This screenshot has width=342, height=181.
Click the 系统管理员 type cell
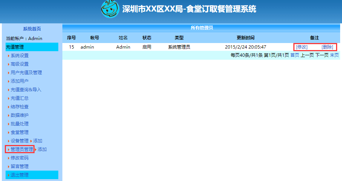coord(179,47)
